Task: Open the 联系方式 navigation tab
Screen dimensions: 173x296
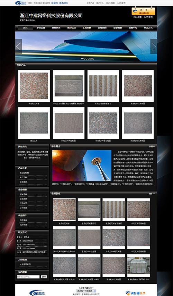Action: click(148, 28)
